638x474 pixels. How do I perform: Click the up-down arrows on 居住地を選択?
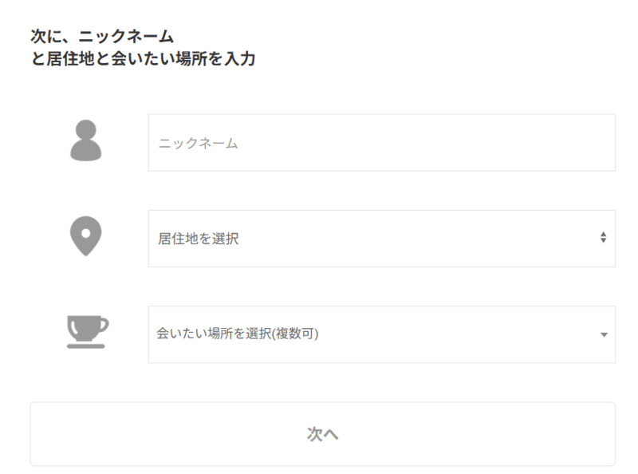point(604,237)
